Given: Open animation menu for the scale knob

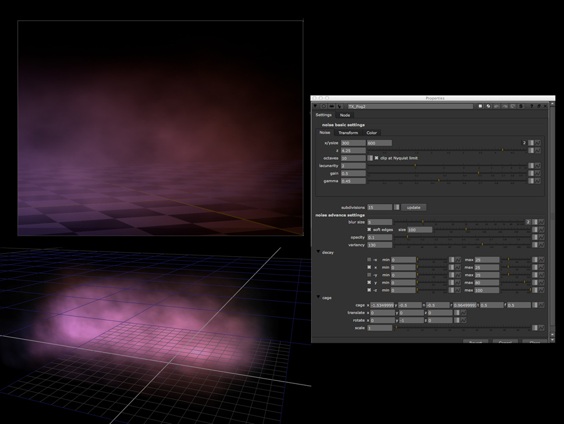Looking at the screenshot, I should (x=541, y=328).
